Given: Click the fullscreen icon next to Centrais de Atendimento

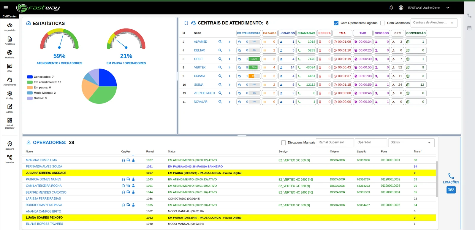Looking at the screenshot, I should pyautogui.click(x=186, y=23).
